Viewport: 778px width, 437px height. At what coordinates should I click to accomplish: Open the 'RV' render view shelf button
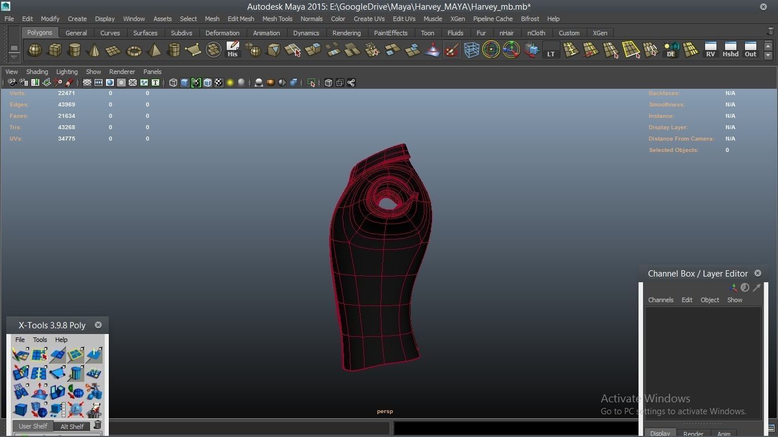710,50
